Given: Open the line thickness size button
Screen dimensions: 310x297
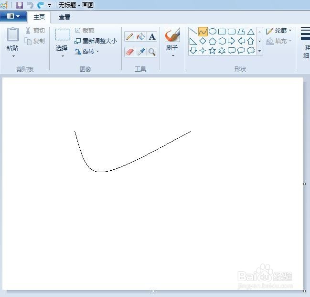Looking at the screenshot, I should pos(305,43).
